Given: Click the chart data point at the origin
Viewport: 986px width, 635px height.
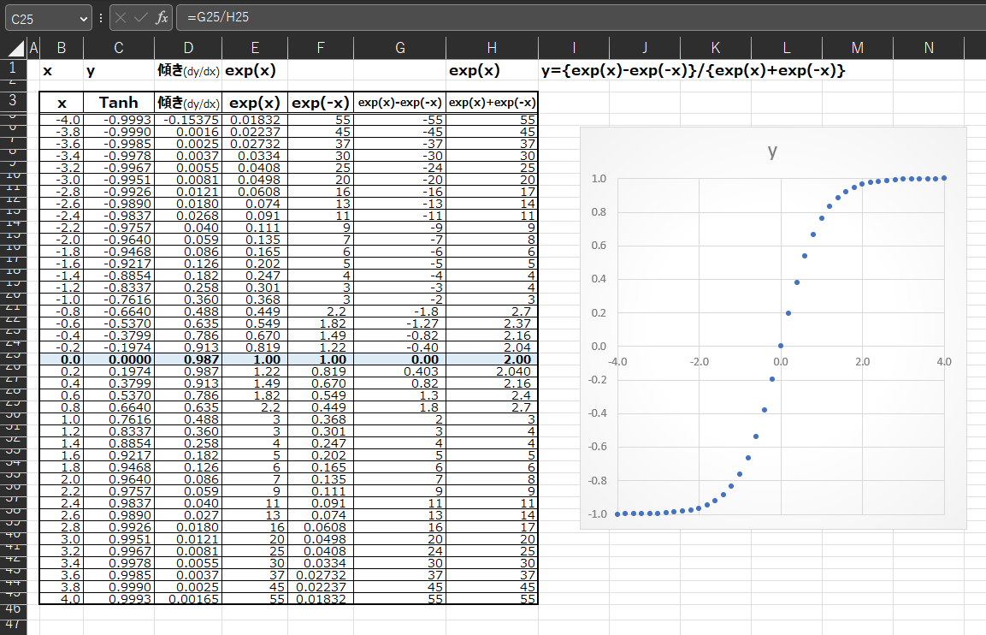Looking at the screenshot, I should pos(780,346).
